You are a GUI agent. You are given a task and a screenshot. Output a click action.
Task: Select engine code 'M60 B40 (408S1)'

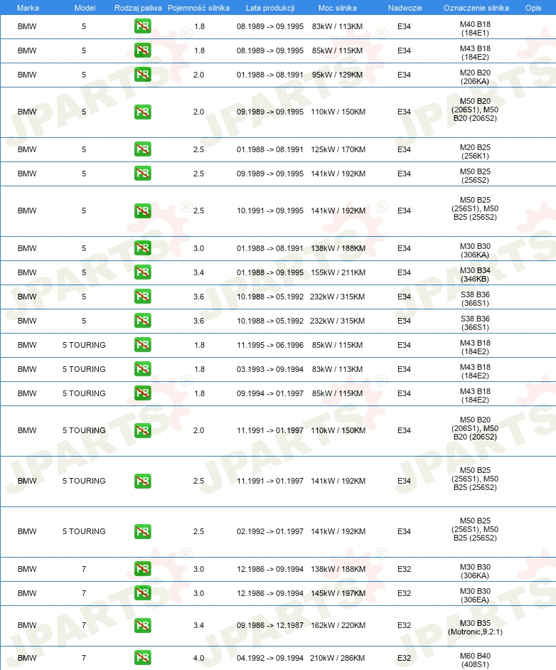pos(475,660)
